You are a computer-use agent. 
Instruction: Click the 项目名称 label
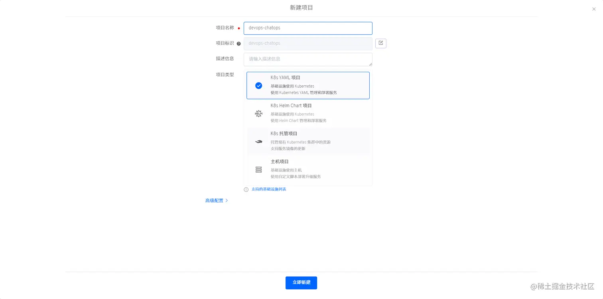[225, 28]
